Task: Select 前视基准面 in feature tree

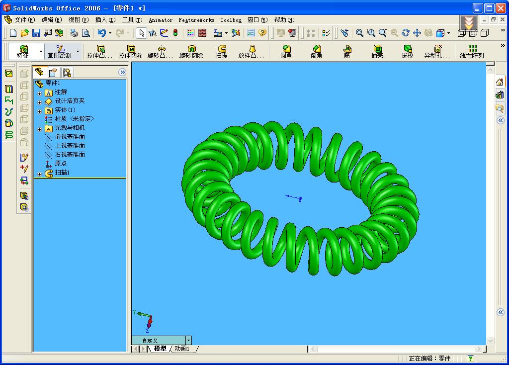Action: coord(70,137)
